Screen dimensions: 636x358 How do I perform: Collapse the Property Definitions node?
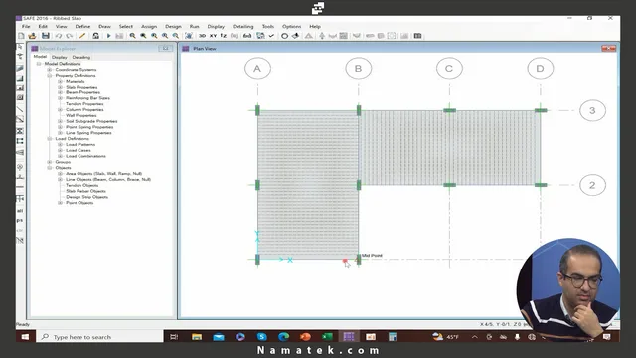click(x=50, y=76)
